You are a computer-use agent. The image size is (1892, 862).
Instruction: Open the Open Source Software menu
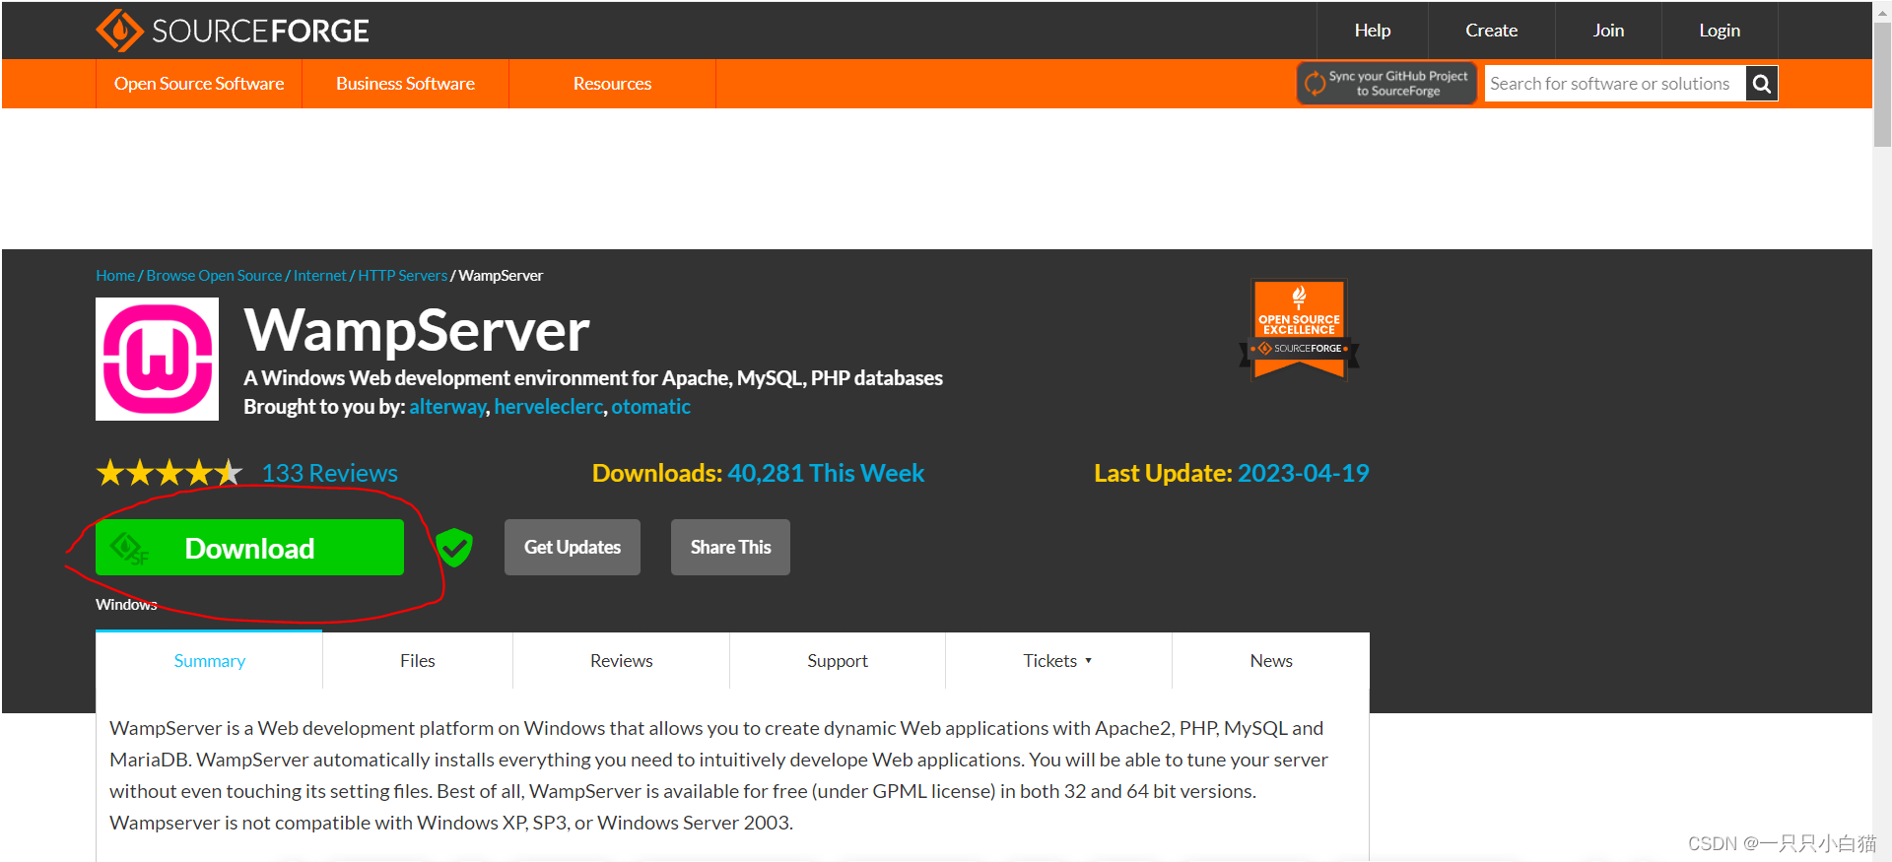pos(199,84)
